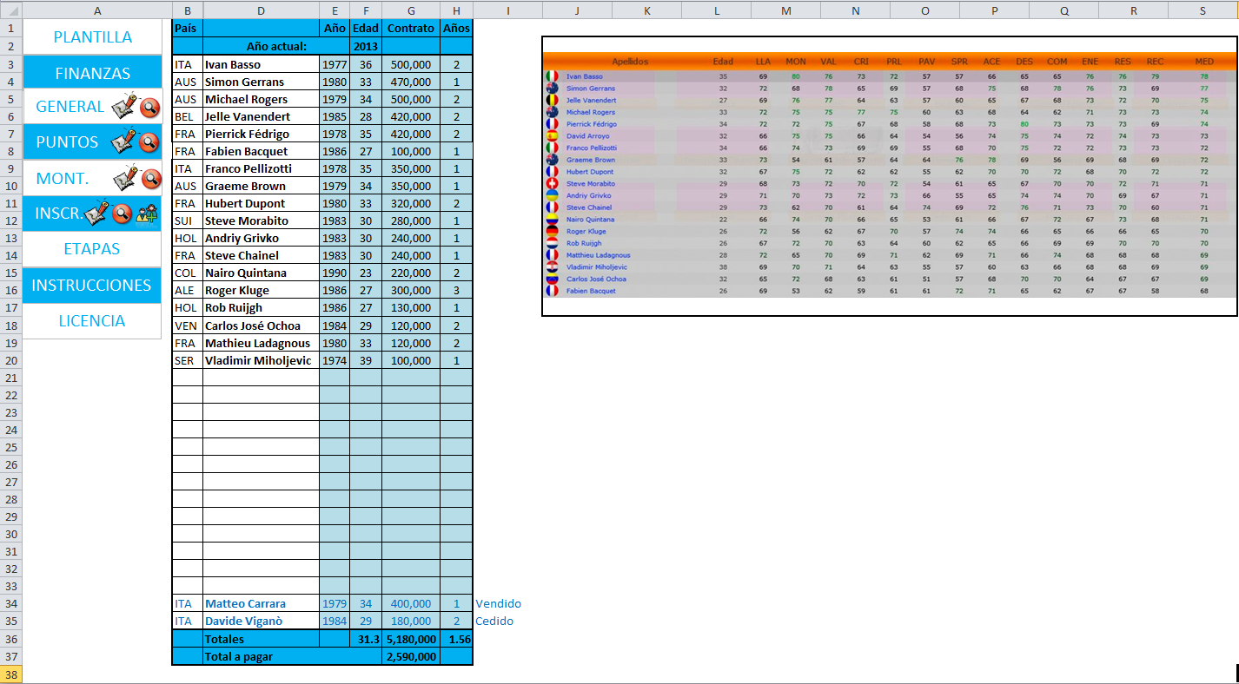The width and height of the screenshot is (1239, 684).
Task: Select the Ivan Basso name cell
Action: pyautogui.click(x=261, y=64)
